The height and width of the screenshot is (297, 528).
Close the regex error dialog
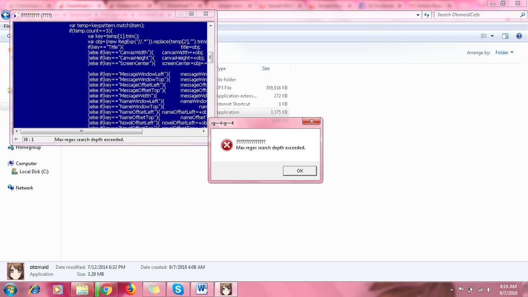(x=312, y=121)
